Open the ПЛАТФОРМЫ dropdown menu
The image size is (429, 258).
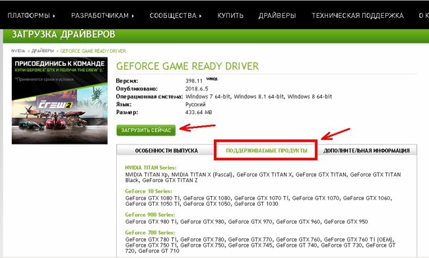[x=31, y=16]
